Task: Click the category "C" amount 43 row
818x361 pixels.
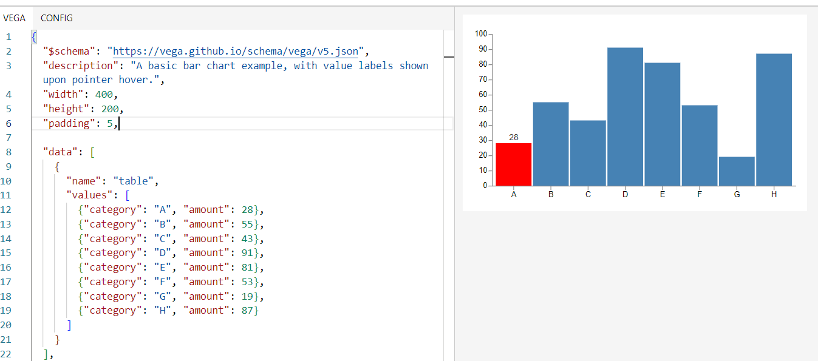Action: (172, 239)
